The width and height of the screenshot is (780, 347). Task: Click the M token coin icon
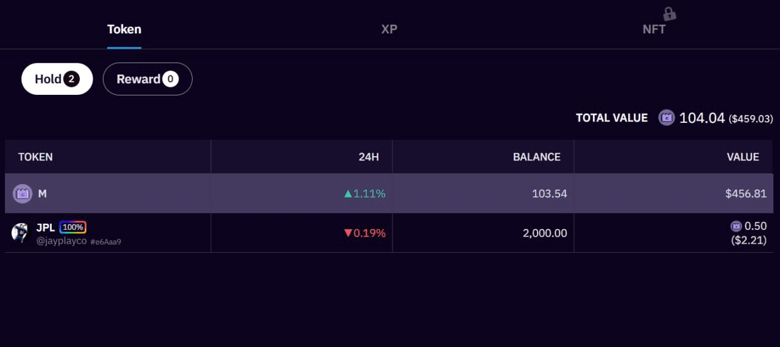click(23, 194)
